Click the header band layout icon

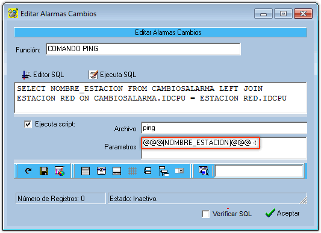tap(86, 171)
